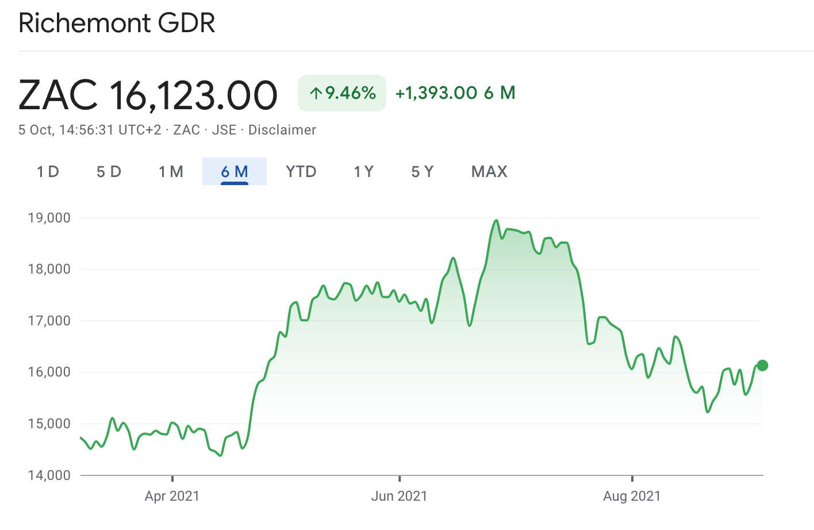This screenshot has height=530, width=814.
Task: Show the 5 Y range tab
Action: 423,171
